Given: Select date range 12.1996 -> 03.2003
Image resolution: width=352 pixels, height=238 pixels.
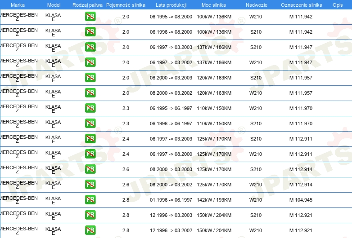Looking at the screenshot, I should (x=171, y=215).
